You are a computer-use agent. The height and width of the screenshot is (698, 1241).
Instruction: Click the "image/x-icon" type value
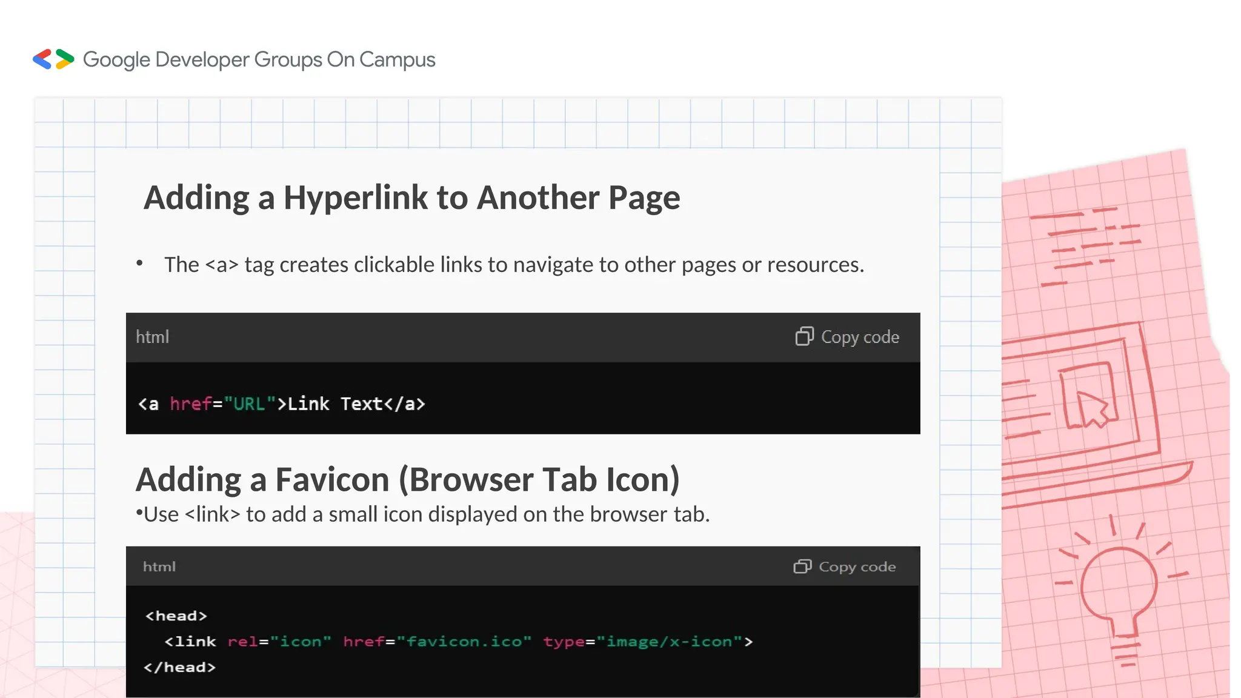click(669, 642)
